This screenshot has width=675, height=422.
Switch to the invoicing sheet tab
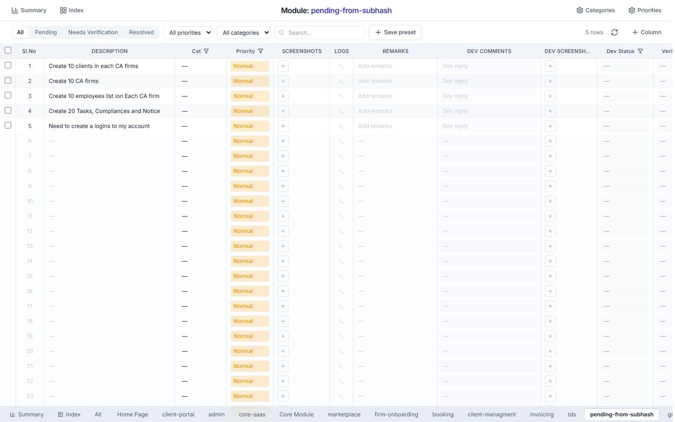click(542, 414)
